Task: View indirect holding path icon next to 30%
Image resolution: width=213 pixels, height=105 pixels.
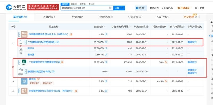Action: (x=166, y=62)
